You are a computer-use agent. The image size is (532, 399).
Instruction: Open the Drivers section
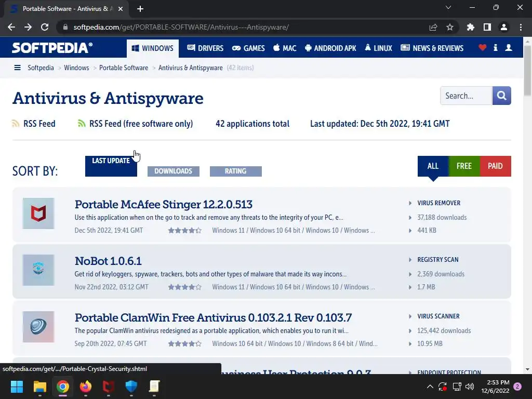205,48
